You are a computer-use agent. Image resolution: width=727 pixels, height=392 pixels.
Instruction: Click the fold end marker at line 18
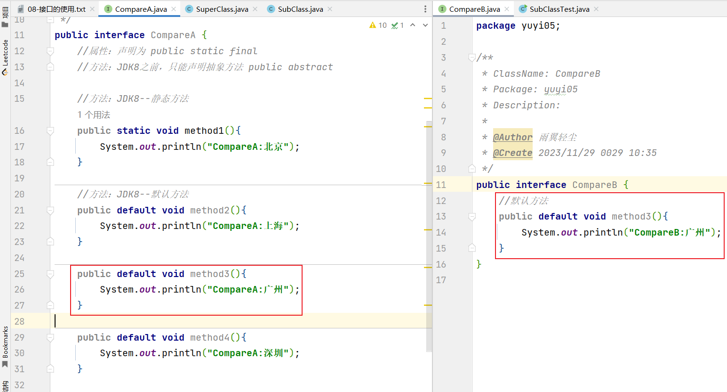[x=50, y=162]
